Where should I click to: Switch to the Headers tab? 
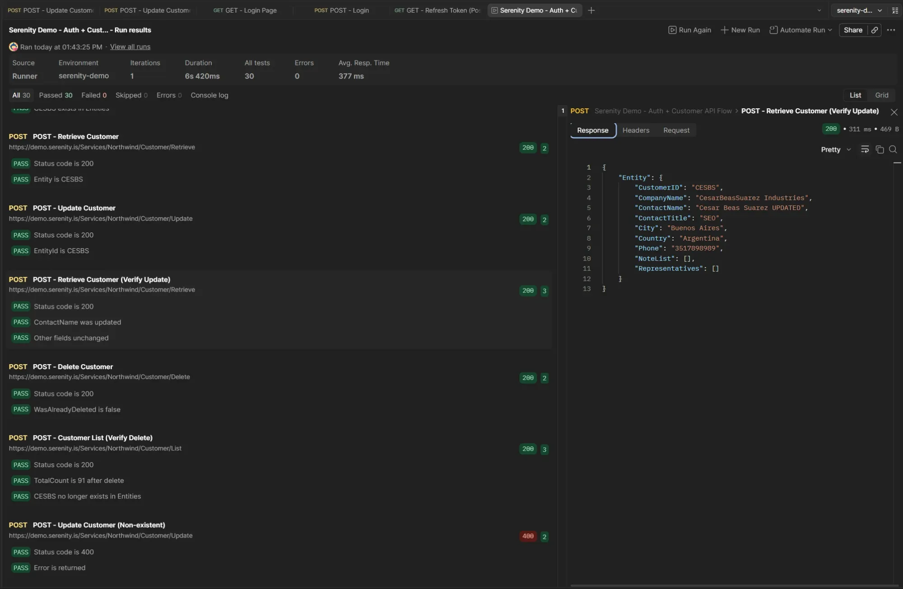[x=636, y=130]
